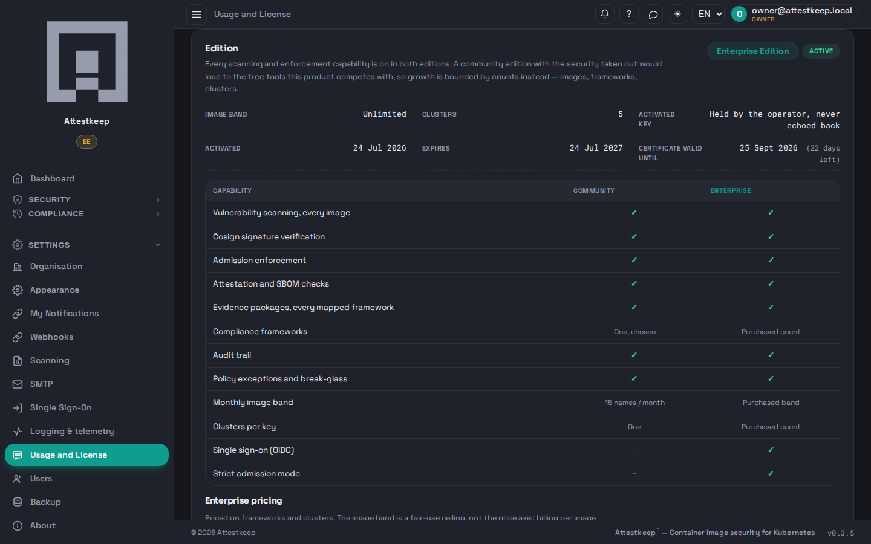This screenshot has height=544, width=871.
Task: Open the help question mark
Action: pos(629,14)
